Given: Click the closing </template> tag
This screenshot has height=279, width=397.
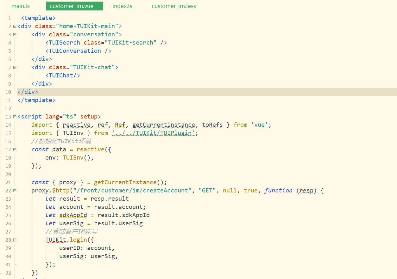Looking at the screenshot, I should coord(37,100).
